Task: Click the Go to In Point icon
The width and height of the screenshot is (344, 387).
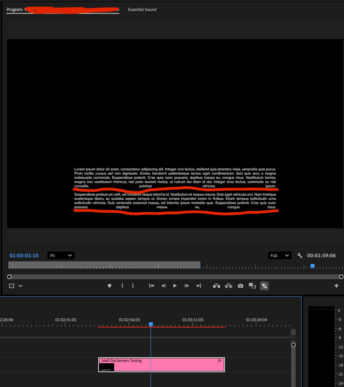Action: click(x=151, y=286)
